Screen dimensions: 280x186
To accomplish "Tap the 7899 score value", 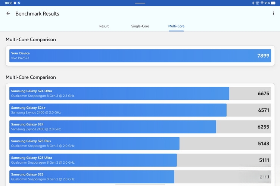I will click(263, 56).
